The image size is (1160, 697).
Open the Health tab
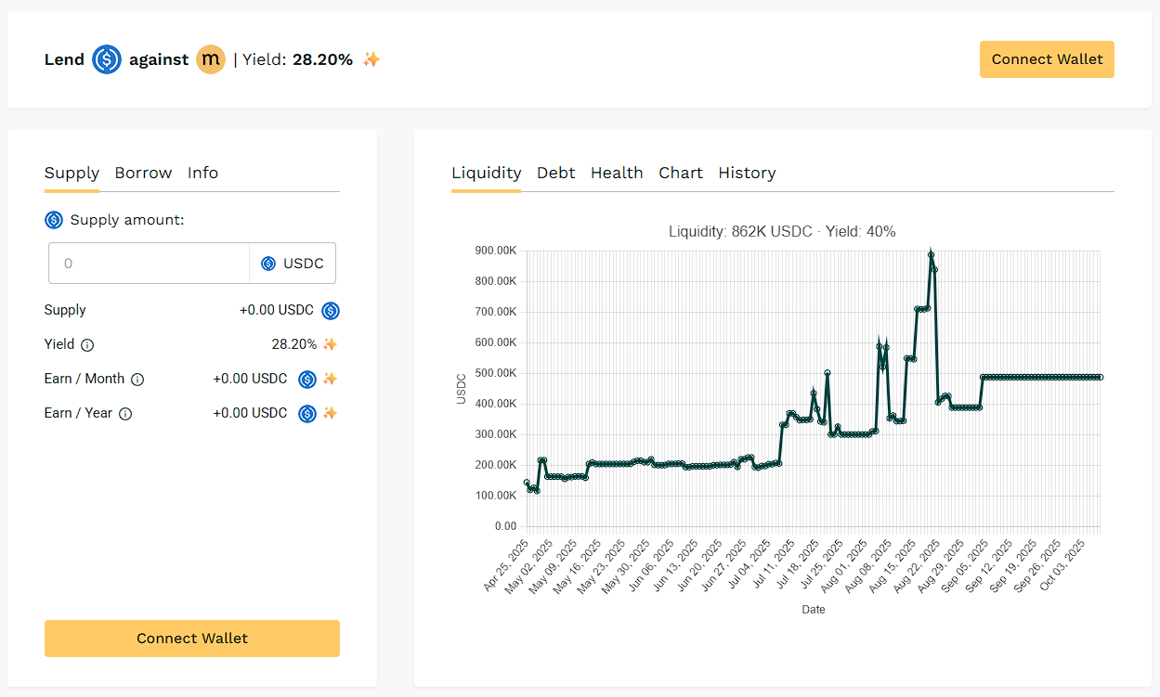(617, 173)
